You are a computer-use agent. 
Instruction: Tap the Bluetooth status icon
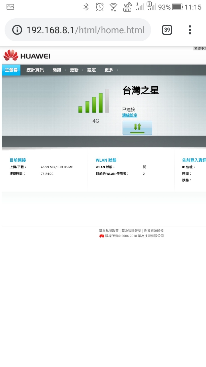click(x=86, y=7)
